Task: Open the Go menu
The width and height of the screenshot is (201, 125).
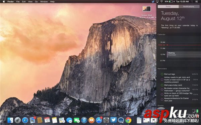Action: (37, 2)
